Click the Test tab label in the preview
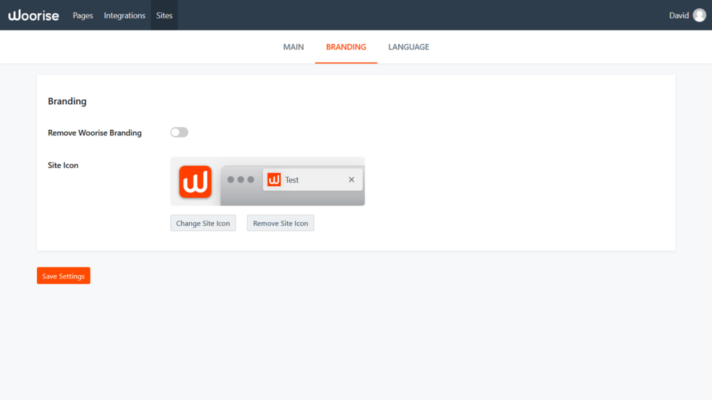The width and height of the screenshot is (712, 400). (291, 179)
